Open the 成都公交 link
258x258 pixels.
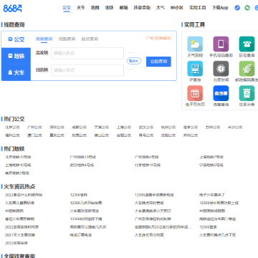(79, 128)
